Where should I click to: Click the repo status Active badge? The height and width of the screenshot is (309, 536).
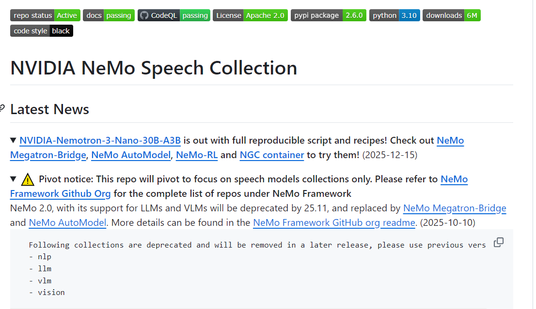point(45,15)
